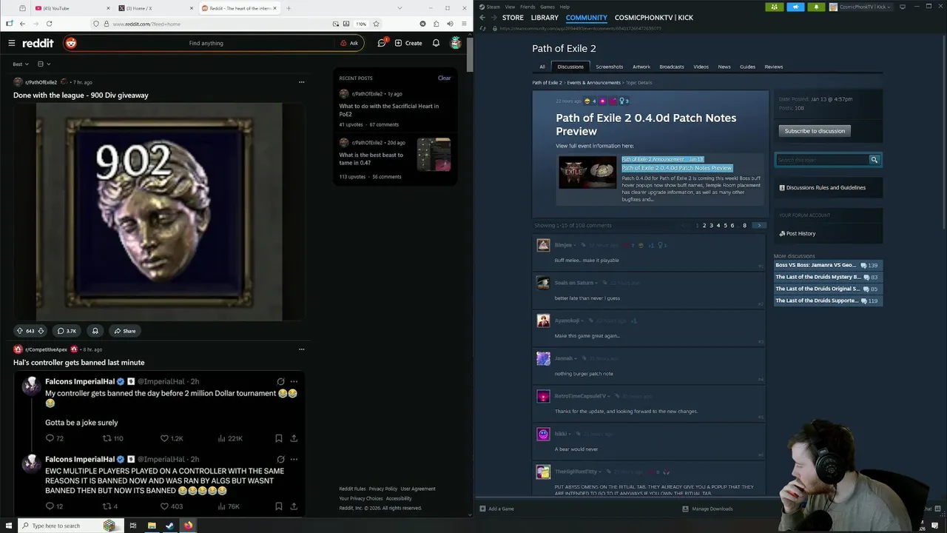The height and width of the screenshot is (533, 947).
Task: Open Steam friends green button
Action: (774, 7)
